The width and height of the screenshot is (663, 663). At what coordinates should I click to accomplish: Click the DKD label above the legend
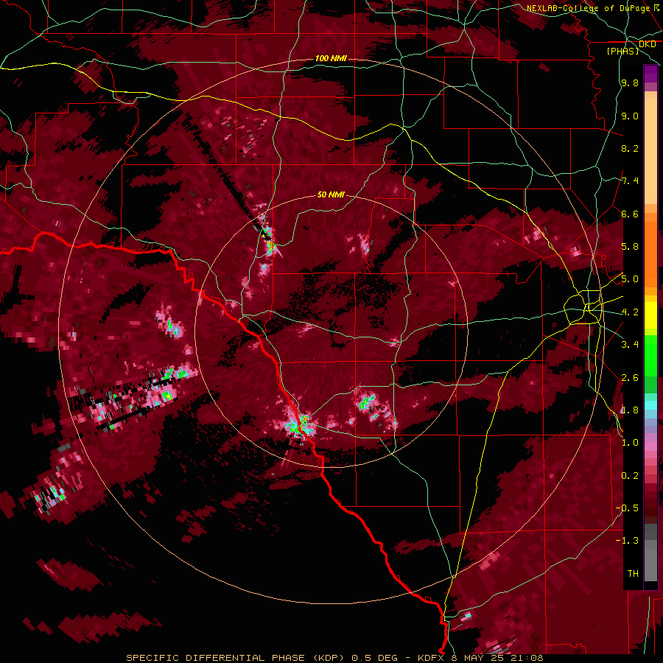648,44
